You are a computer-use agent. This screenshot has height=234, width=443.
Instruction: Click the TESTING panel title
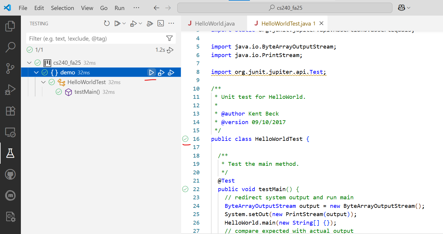[39, 24]
